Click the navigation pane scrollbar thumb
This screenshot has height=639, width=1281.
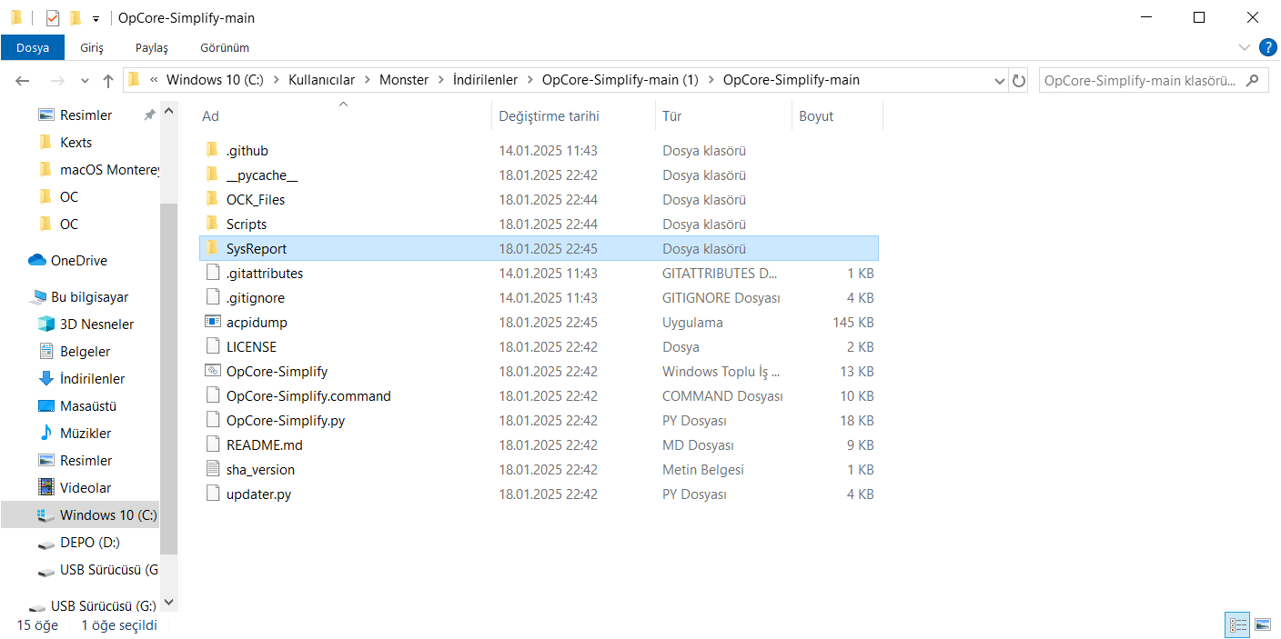pos(168,378)
